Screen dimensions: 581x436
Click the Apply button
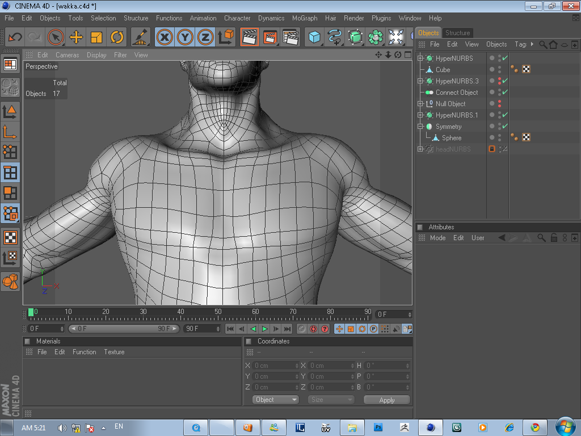(x=386, y=400)
